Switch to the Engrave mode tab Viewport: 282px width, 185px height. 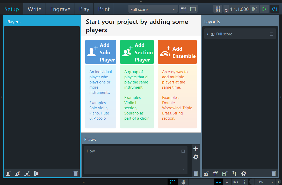coord(60,9)
